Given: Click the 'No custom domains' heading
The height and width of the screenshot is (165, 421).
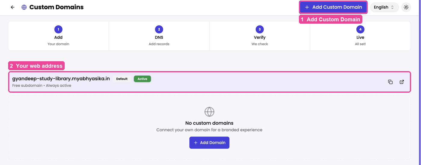Looking at the screenshot, I should point(209,123).
